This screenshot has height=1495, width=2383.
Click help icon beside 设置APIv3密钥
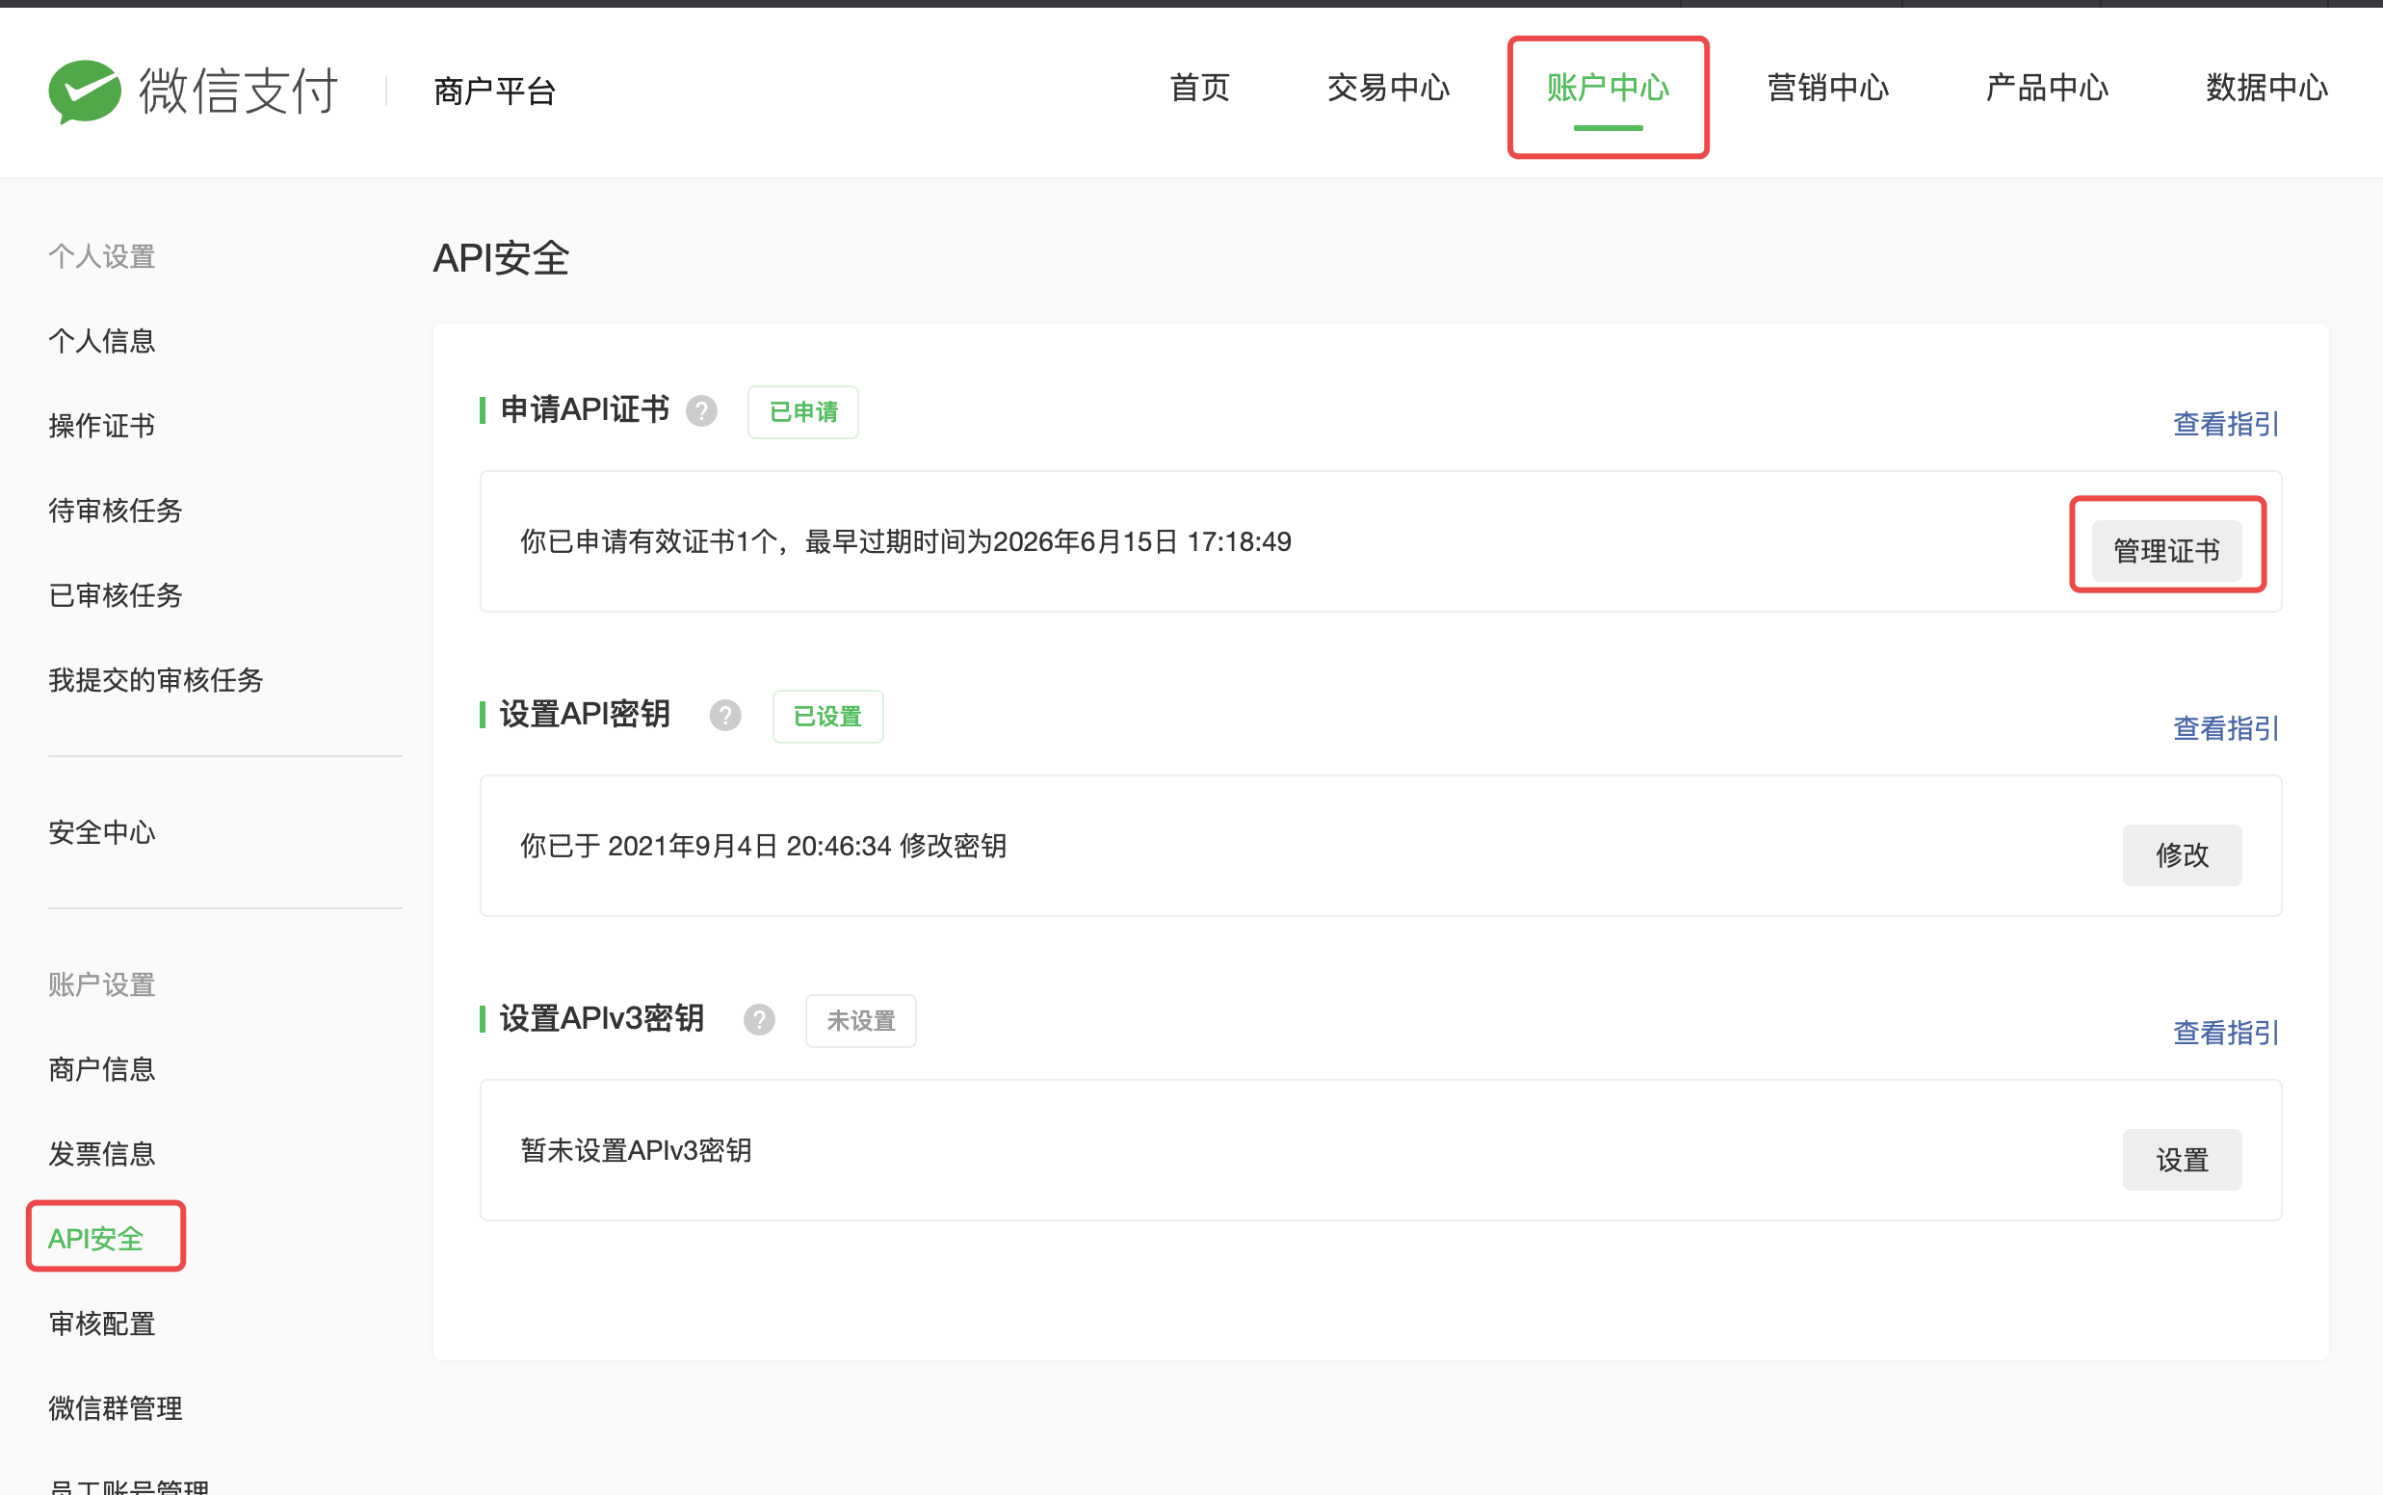(x=759, y=1019)
